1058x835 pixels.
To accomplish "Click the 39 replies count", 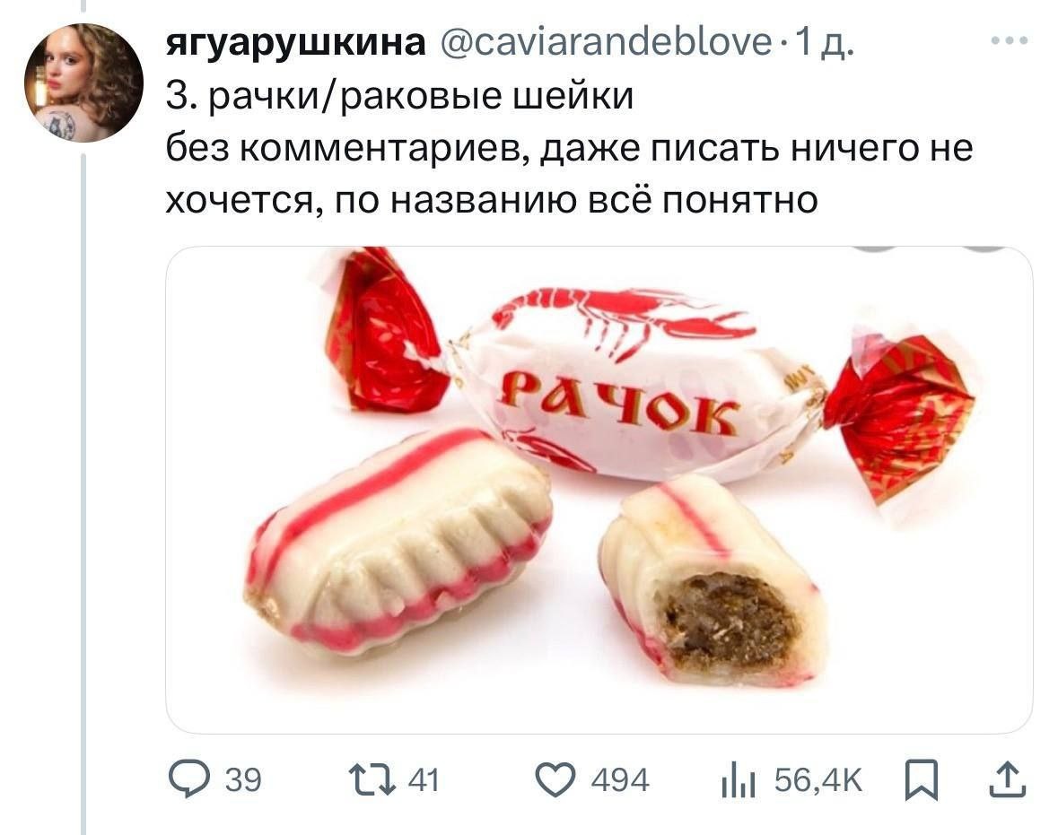I will 243,780.
